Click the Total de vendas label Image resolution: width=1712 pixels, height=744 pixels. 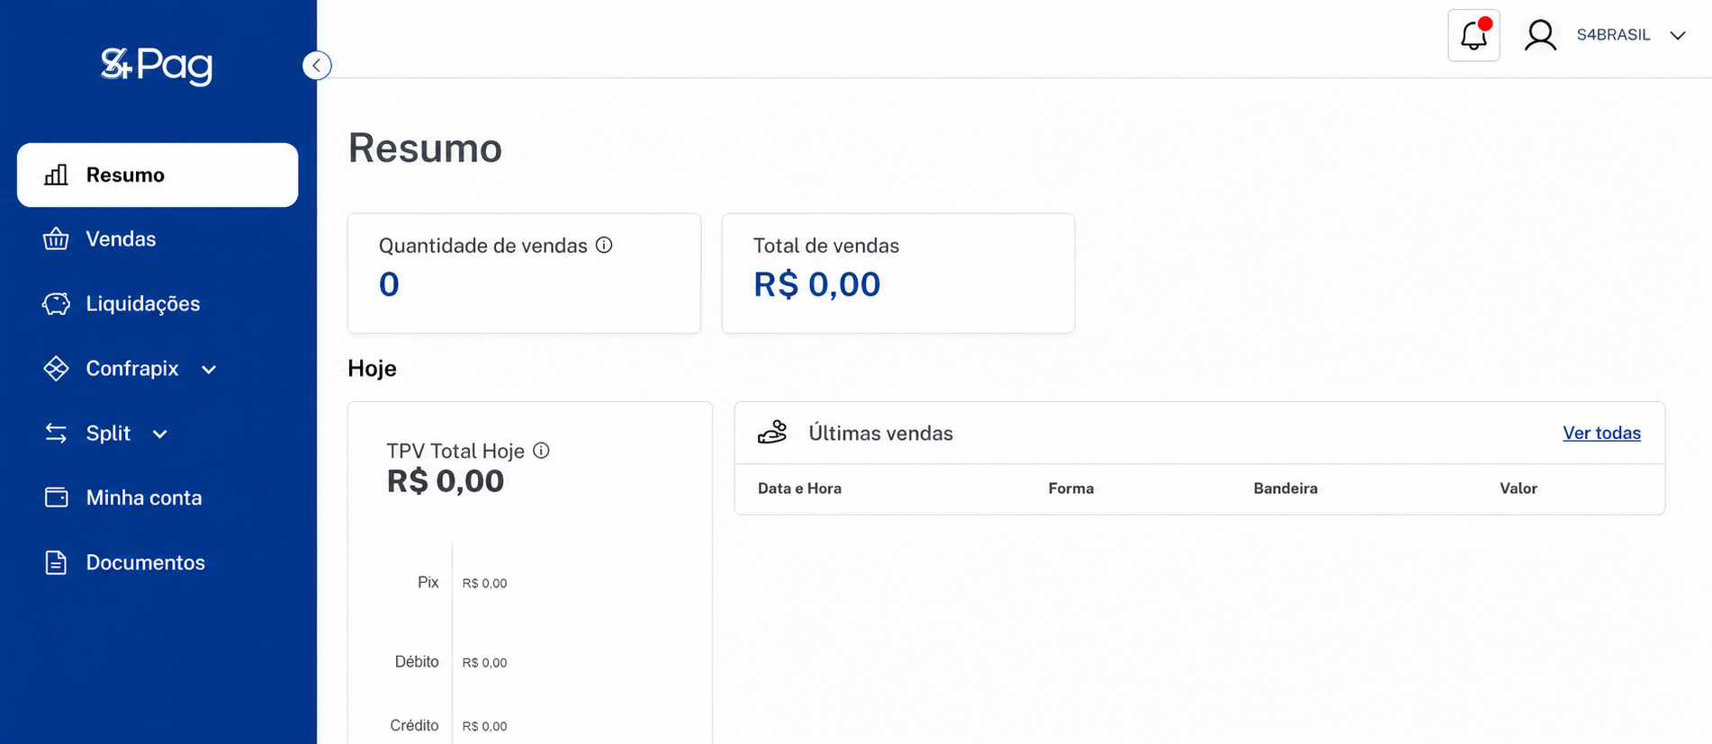coord(825,246)
